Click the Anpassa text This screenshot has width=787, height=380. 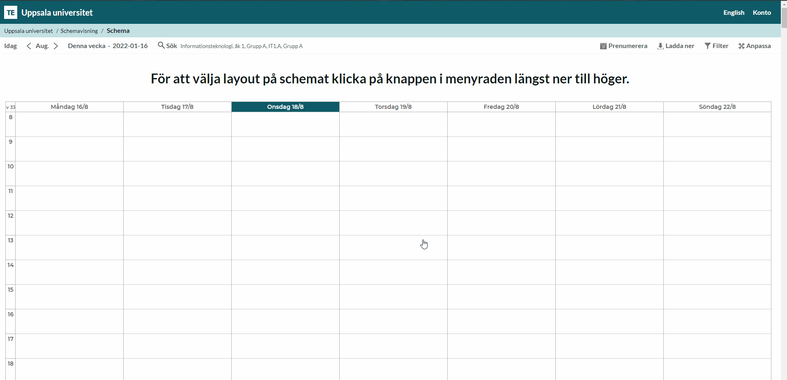pyautogui.click(x=758, y=46)
